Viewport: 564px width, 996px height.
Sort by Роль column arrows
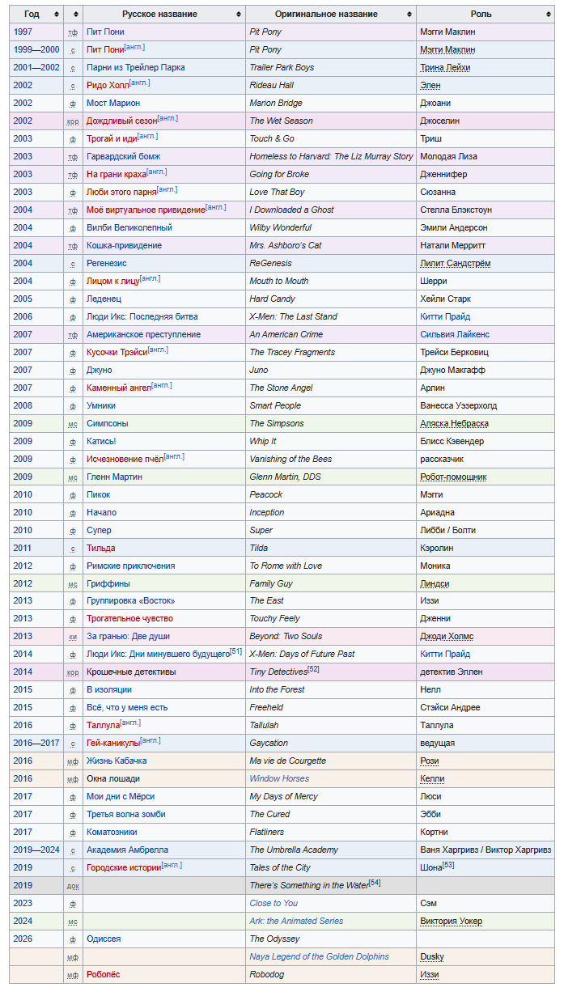[548, 15]
